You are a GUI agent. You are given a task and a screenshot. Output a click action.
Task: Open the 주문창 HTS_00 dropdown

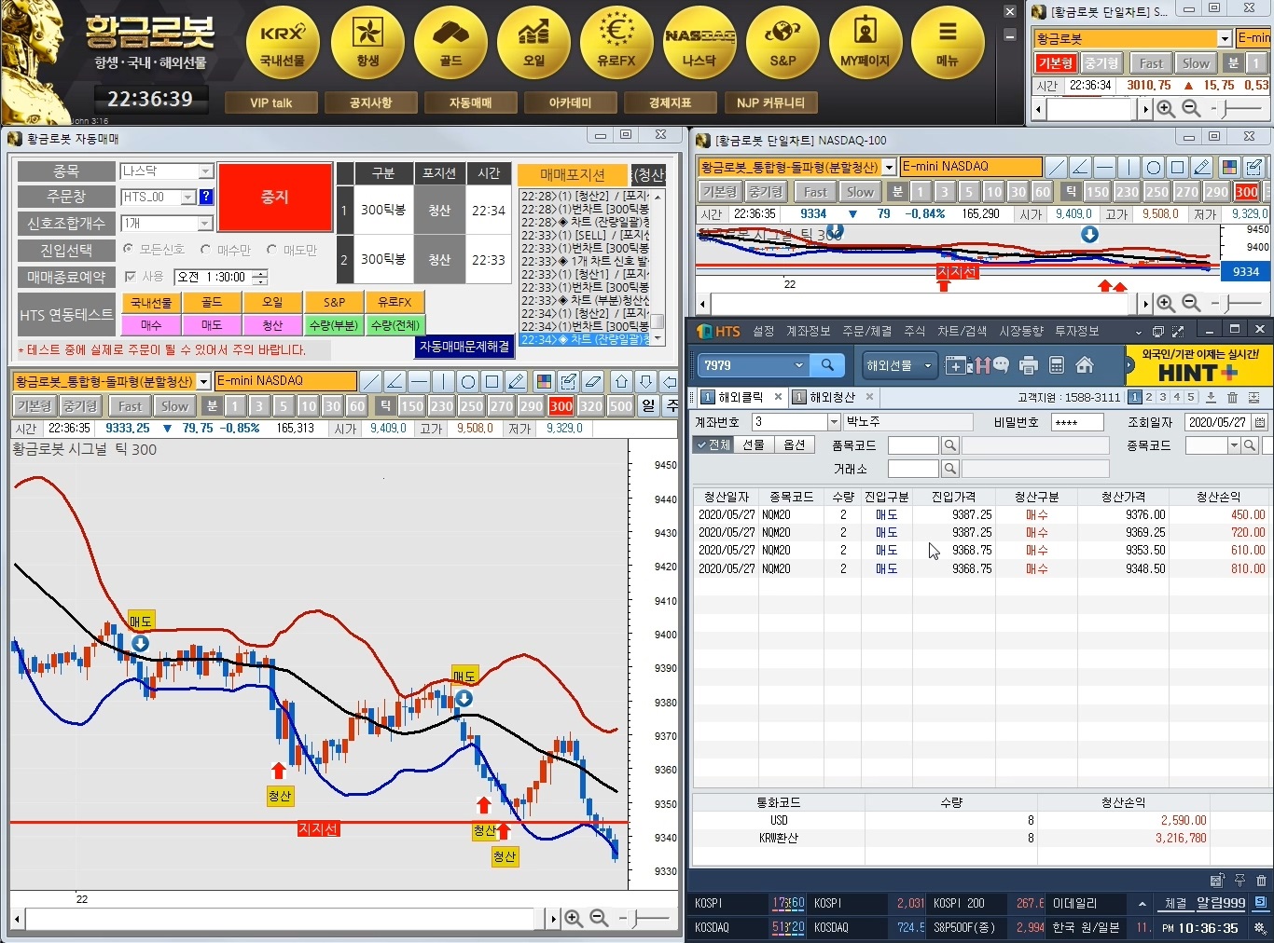(188, 197)
